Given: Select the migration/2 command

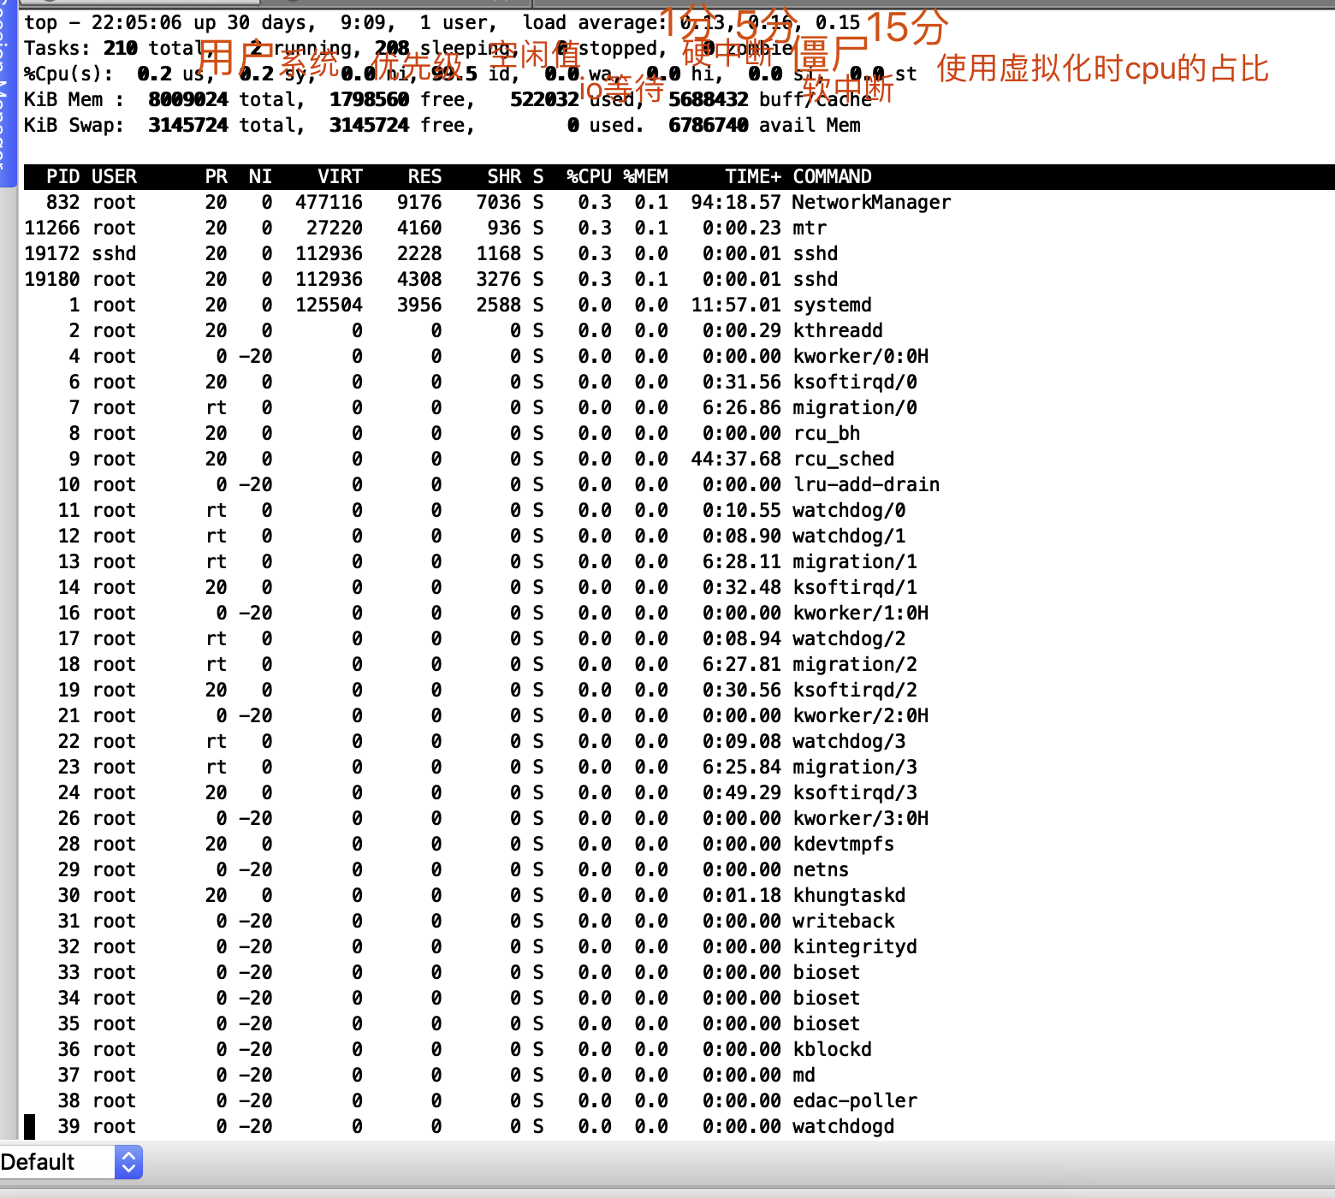Looking at the screenshot, I should [x=855, y=664].
